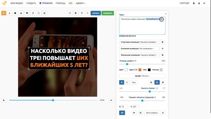Open the Шрифт Ubuntu font dropdown
The image size is (211, 119).
pyautogui.click(x=142, y=76)
